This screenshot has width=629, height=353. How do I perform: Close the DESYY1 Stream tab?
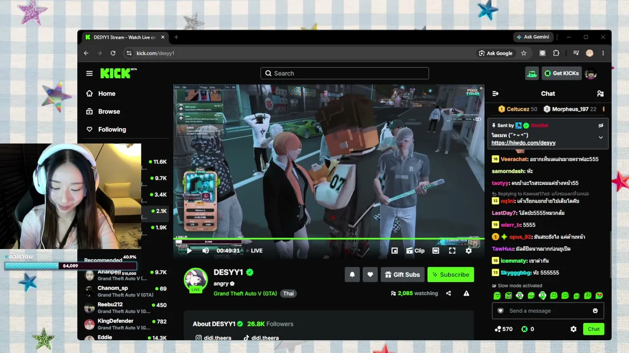point(163,37)
